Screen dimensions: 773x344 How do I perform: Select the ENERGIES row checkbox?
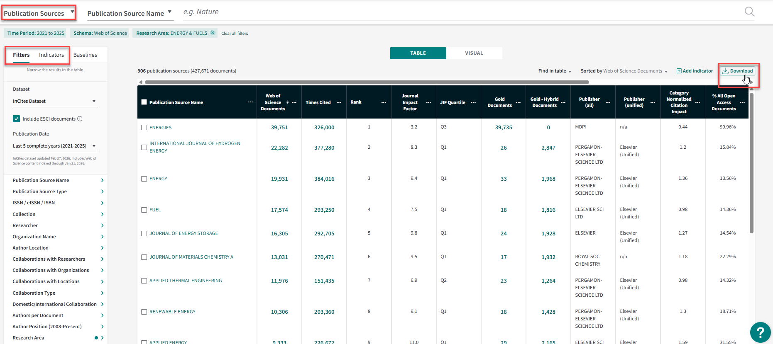pyautogui.click(x=144, y=128)
